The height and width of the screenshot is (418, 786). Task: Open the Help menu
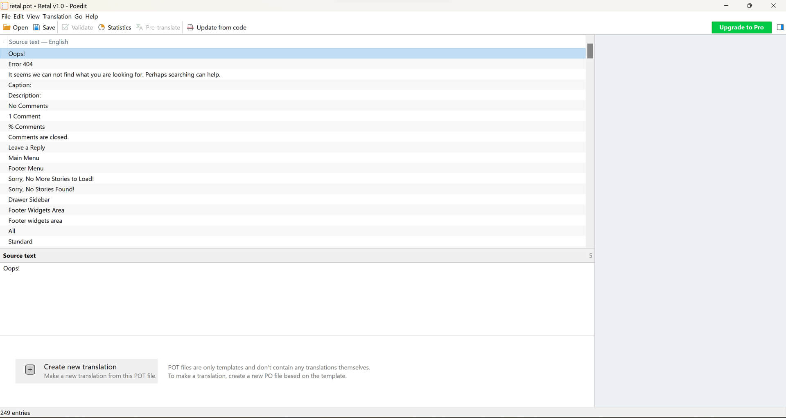[91, 16]
